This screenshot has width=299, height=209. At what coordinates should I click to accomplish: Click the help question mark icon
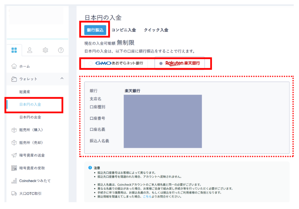pos(61,50)
